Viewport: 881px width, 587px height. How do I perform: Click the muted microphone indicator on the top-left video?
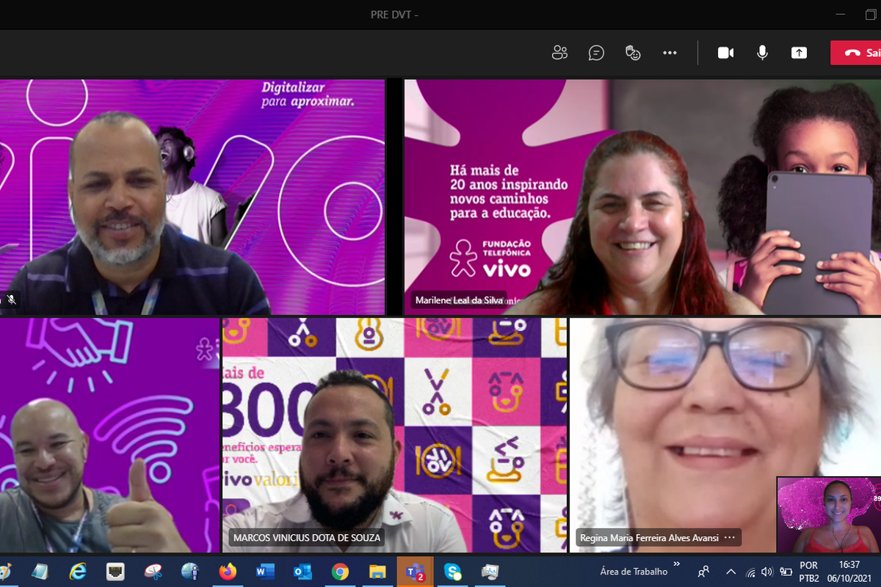pos(11,300)
